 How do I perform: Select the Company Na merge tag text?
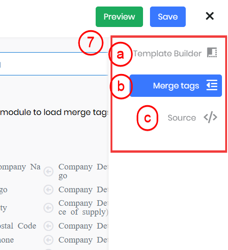point(20,167)
